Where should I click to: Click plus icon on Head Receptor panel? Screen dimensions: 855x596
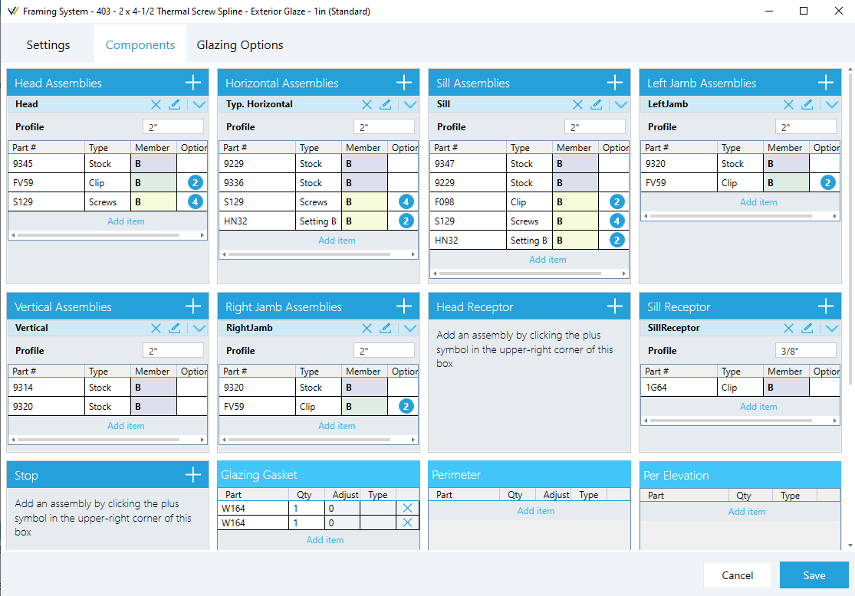coord(614,306)
